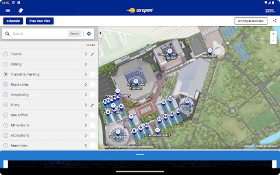This screenshot has height=175, width=280.
Task: Uncheck the Courts filter checkbox
Action: 92,54
